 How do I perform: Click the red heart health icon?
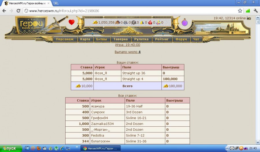(x=71, y=22)
